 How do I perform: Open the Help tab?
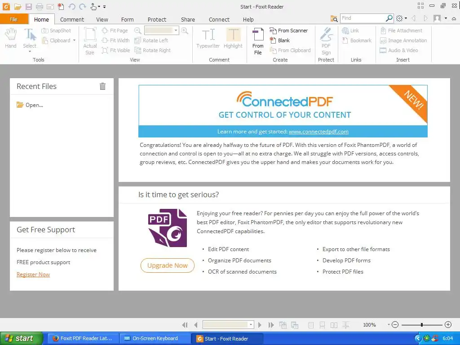[248, 20]
